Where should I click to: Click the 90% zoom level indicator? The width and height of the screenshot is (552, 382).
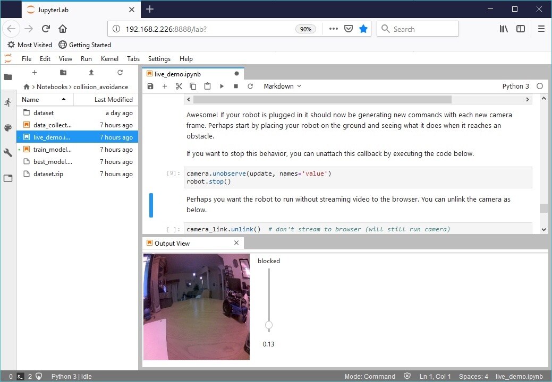pos(305,29)
